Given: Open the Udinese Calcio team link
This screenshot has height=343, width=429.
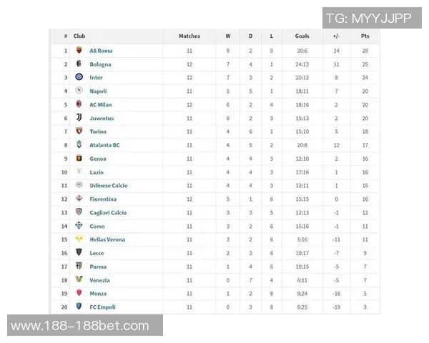Looking at the screenshot, I should [109, 186].
